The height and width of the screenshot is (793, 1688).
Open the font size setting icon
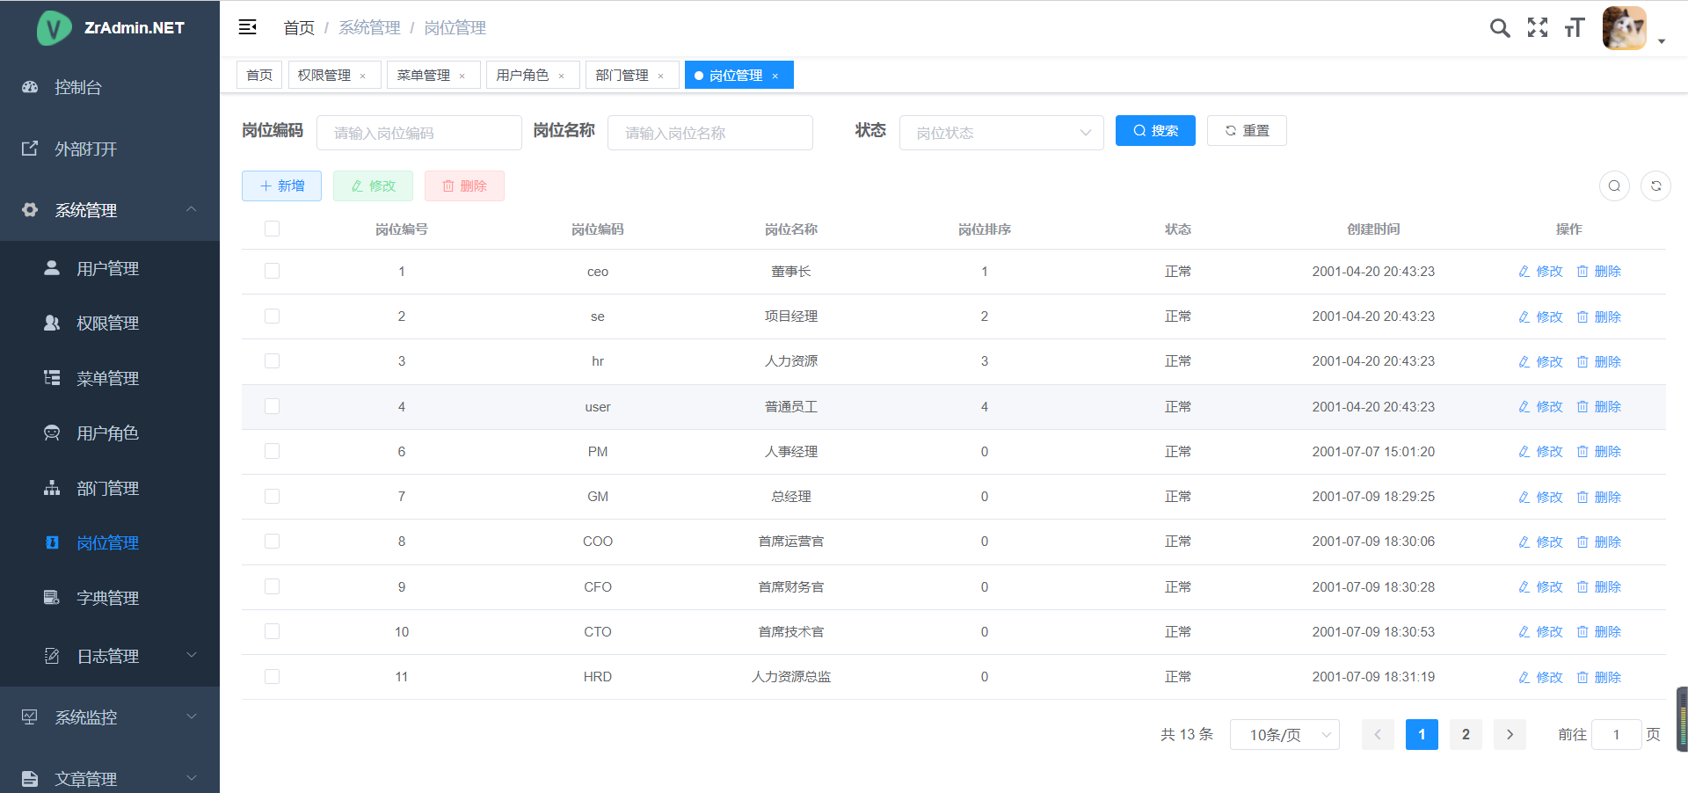[x=1575, y=28]
